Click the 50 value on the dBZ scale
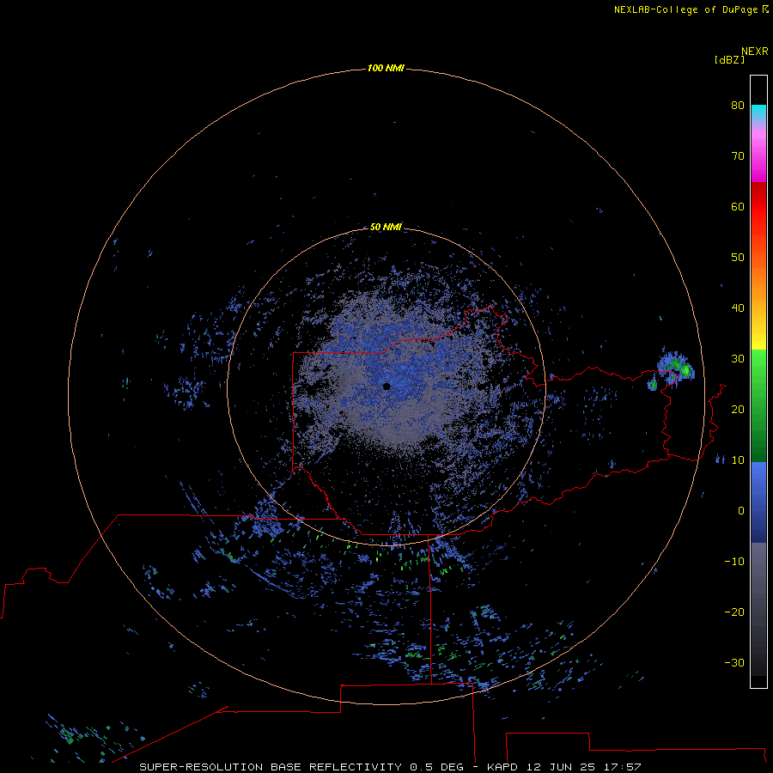 (x=738, y=258)
